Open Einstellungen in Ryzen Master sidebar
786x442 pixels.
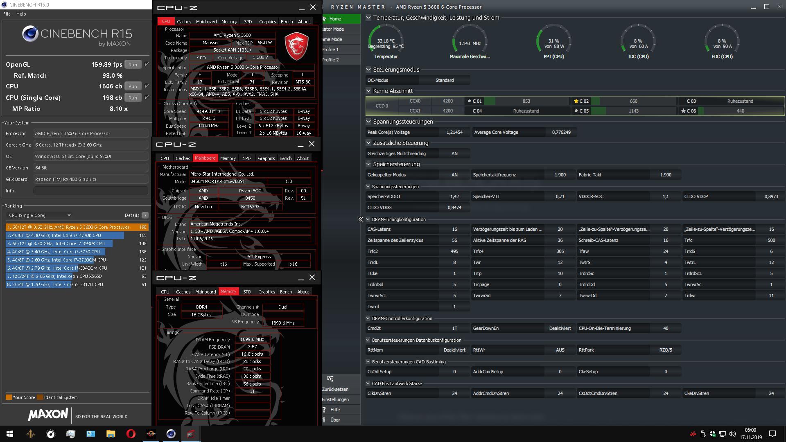(341, 399)
